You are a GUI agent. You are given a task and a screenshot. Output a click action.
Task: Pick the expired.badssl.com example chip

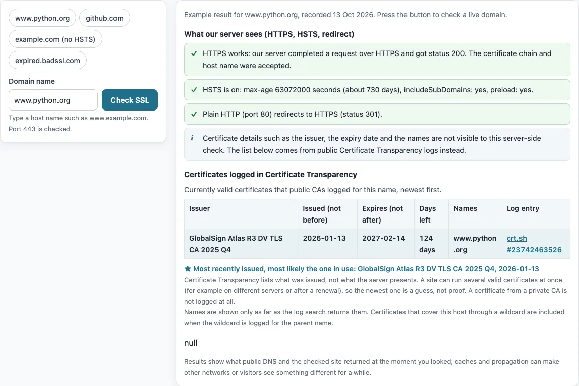click(x=47, y=60)
